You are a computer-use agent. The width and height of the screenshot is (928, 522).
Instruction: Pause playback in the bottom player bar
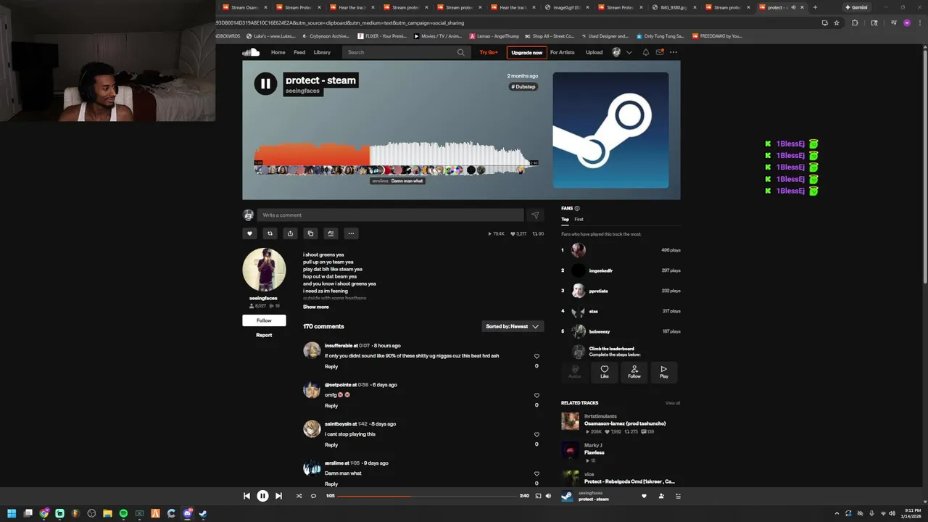click(x=262, y=496)
